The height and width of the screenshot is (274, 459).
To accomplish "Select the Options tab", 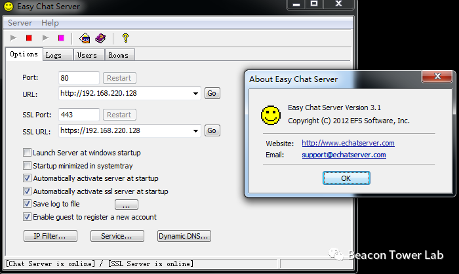I will click(24, 54).
